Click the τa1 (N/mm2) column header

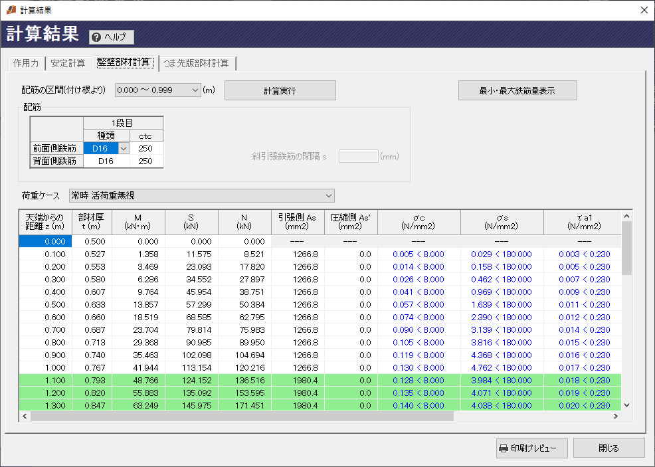(x=583, y=223)
